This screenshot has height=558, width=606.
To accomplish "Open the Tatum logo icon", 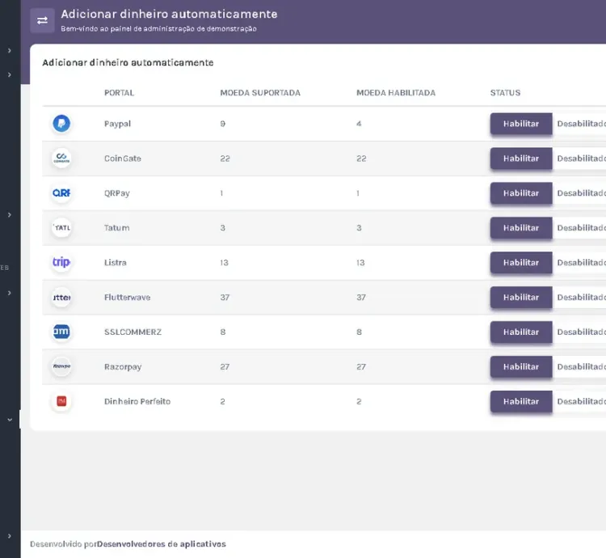I will coord(61,228).
